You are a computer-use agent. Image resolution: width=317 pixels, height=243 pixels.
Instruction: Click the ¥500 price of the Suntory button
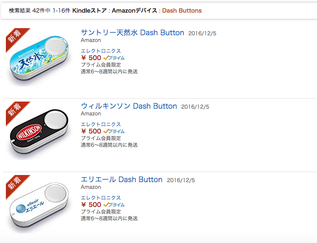pos(91,58)
